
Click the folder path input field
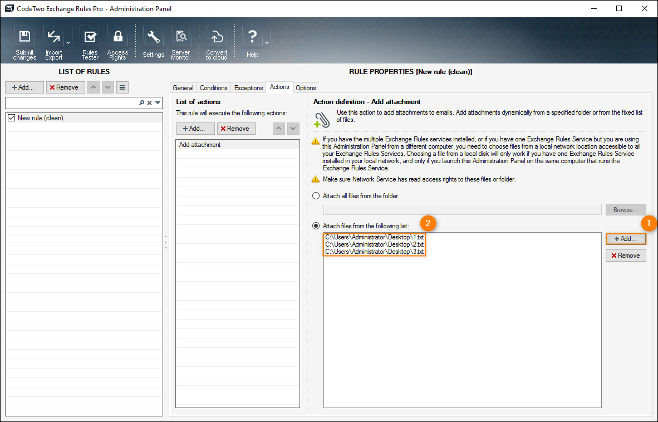click(x=462, y=210)
